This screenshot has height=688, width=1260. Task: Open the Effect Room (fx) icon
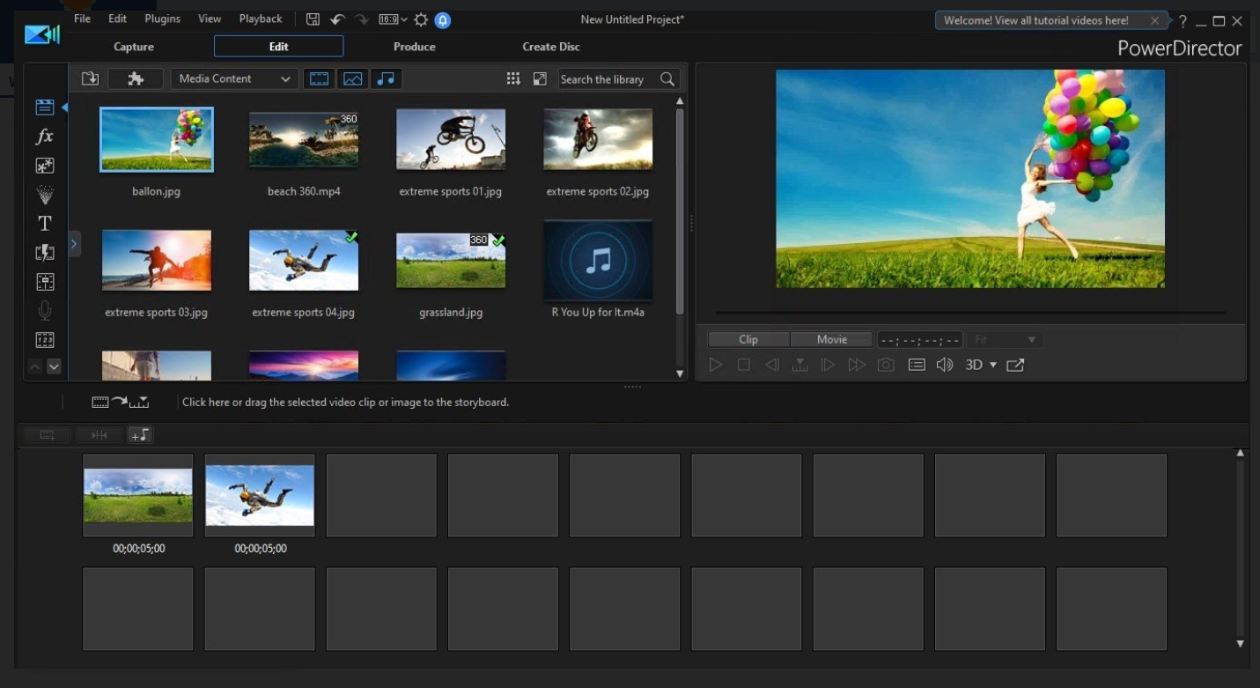(44, 137)
